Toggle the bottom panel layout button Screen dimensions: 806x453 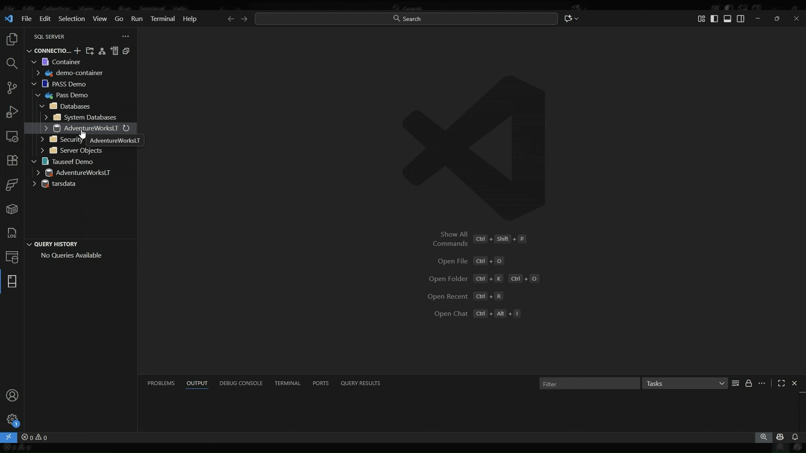(727, 19)
